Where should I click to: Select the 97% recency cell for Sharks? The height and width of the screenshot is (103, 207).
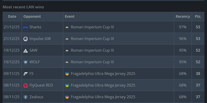point(183,27)
